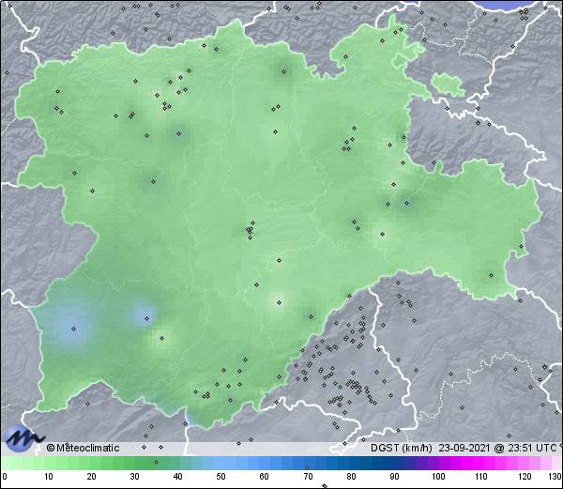This screenshot has width=563, height=489.
Task: Click the 60 value on the scale
Action: (265, 477)
